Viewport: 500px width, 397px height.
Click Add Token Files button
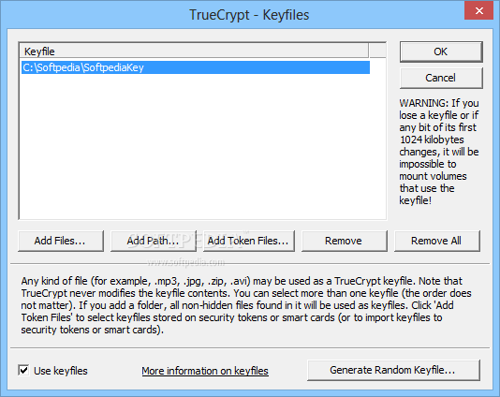[x=248, y=241]
